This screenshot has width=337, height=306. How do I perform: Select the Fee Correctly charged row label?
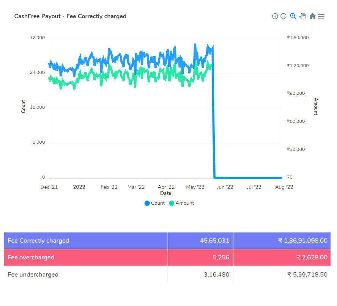pyautogui.click(x=38, y=241)
